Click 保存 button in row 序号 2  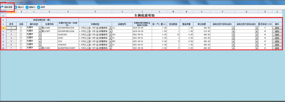pyautogui.click(x=277, y=31)
